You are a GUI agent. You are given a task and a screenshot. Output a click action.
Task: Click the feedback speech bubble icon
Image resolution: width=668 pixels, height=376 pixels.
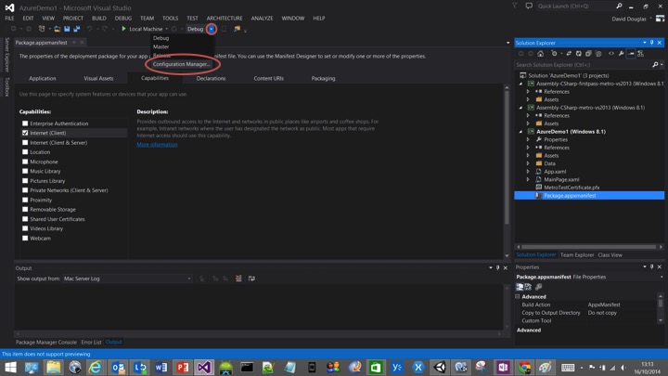529,6
